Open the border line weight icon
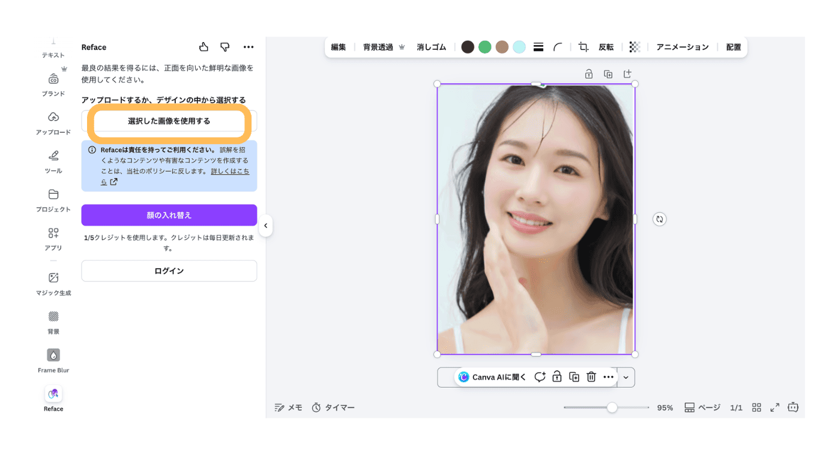This screenshot has width=820, height=449. [x=538, y=47]
